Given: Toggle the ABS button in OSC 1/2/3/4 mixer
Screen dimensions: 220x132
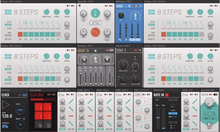Looking at the screenshot, I should (x=138, y=94).
